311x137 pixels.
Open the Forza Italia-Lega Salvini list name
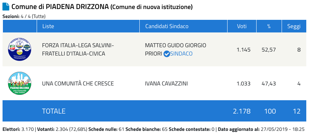pyautogui.click(x=78, y=49)
